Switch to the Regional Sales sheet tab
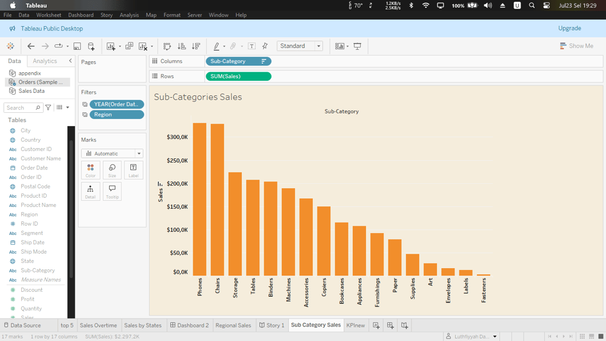Viewport: 606px width, 341px height. [233, 325]
